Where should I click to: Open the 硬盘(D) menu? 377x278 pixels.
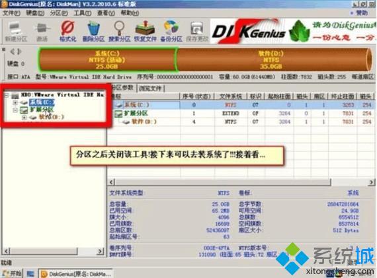pyautogui.click(x=35, y=13)
